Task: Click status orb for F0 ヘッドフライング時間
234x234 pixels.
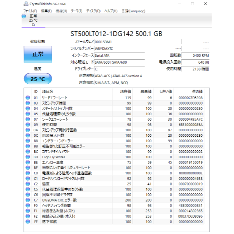Action: pos(28,205)
